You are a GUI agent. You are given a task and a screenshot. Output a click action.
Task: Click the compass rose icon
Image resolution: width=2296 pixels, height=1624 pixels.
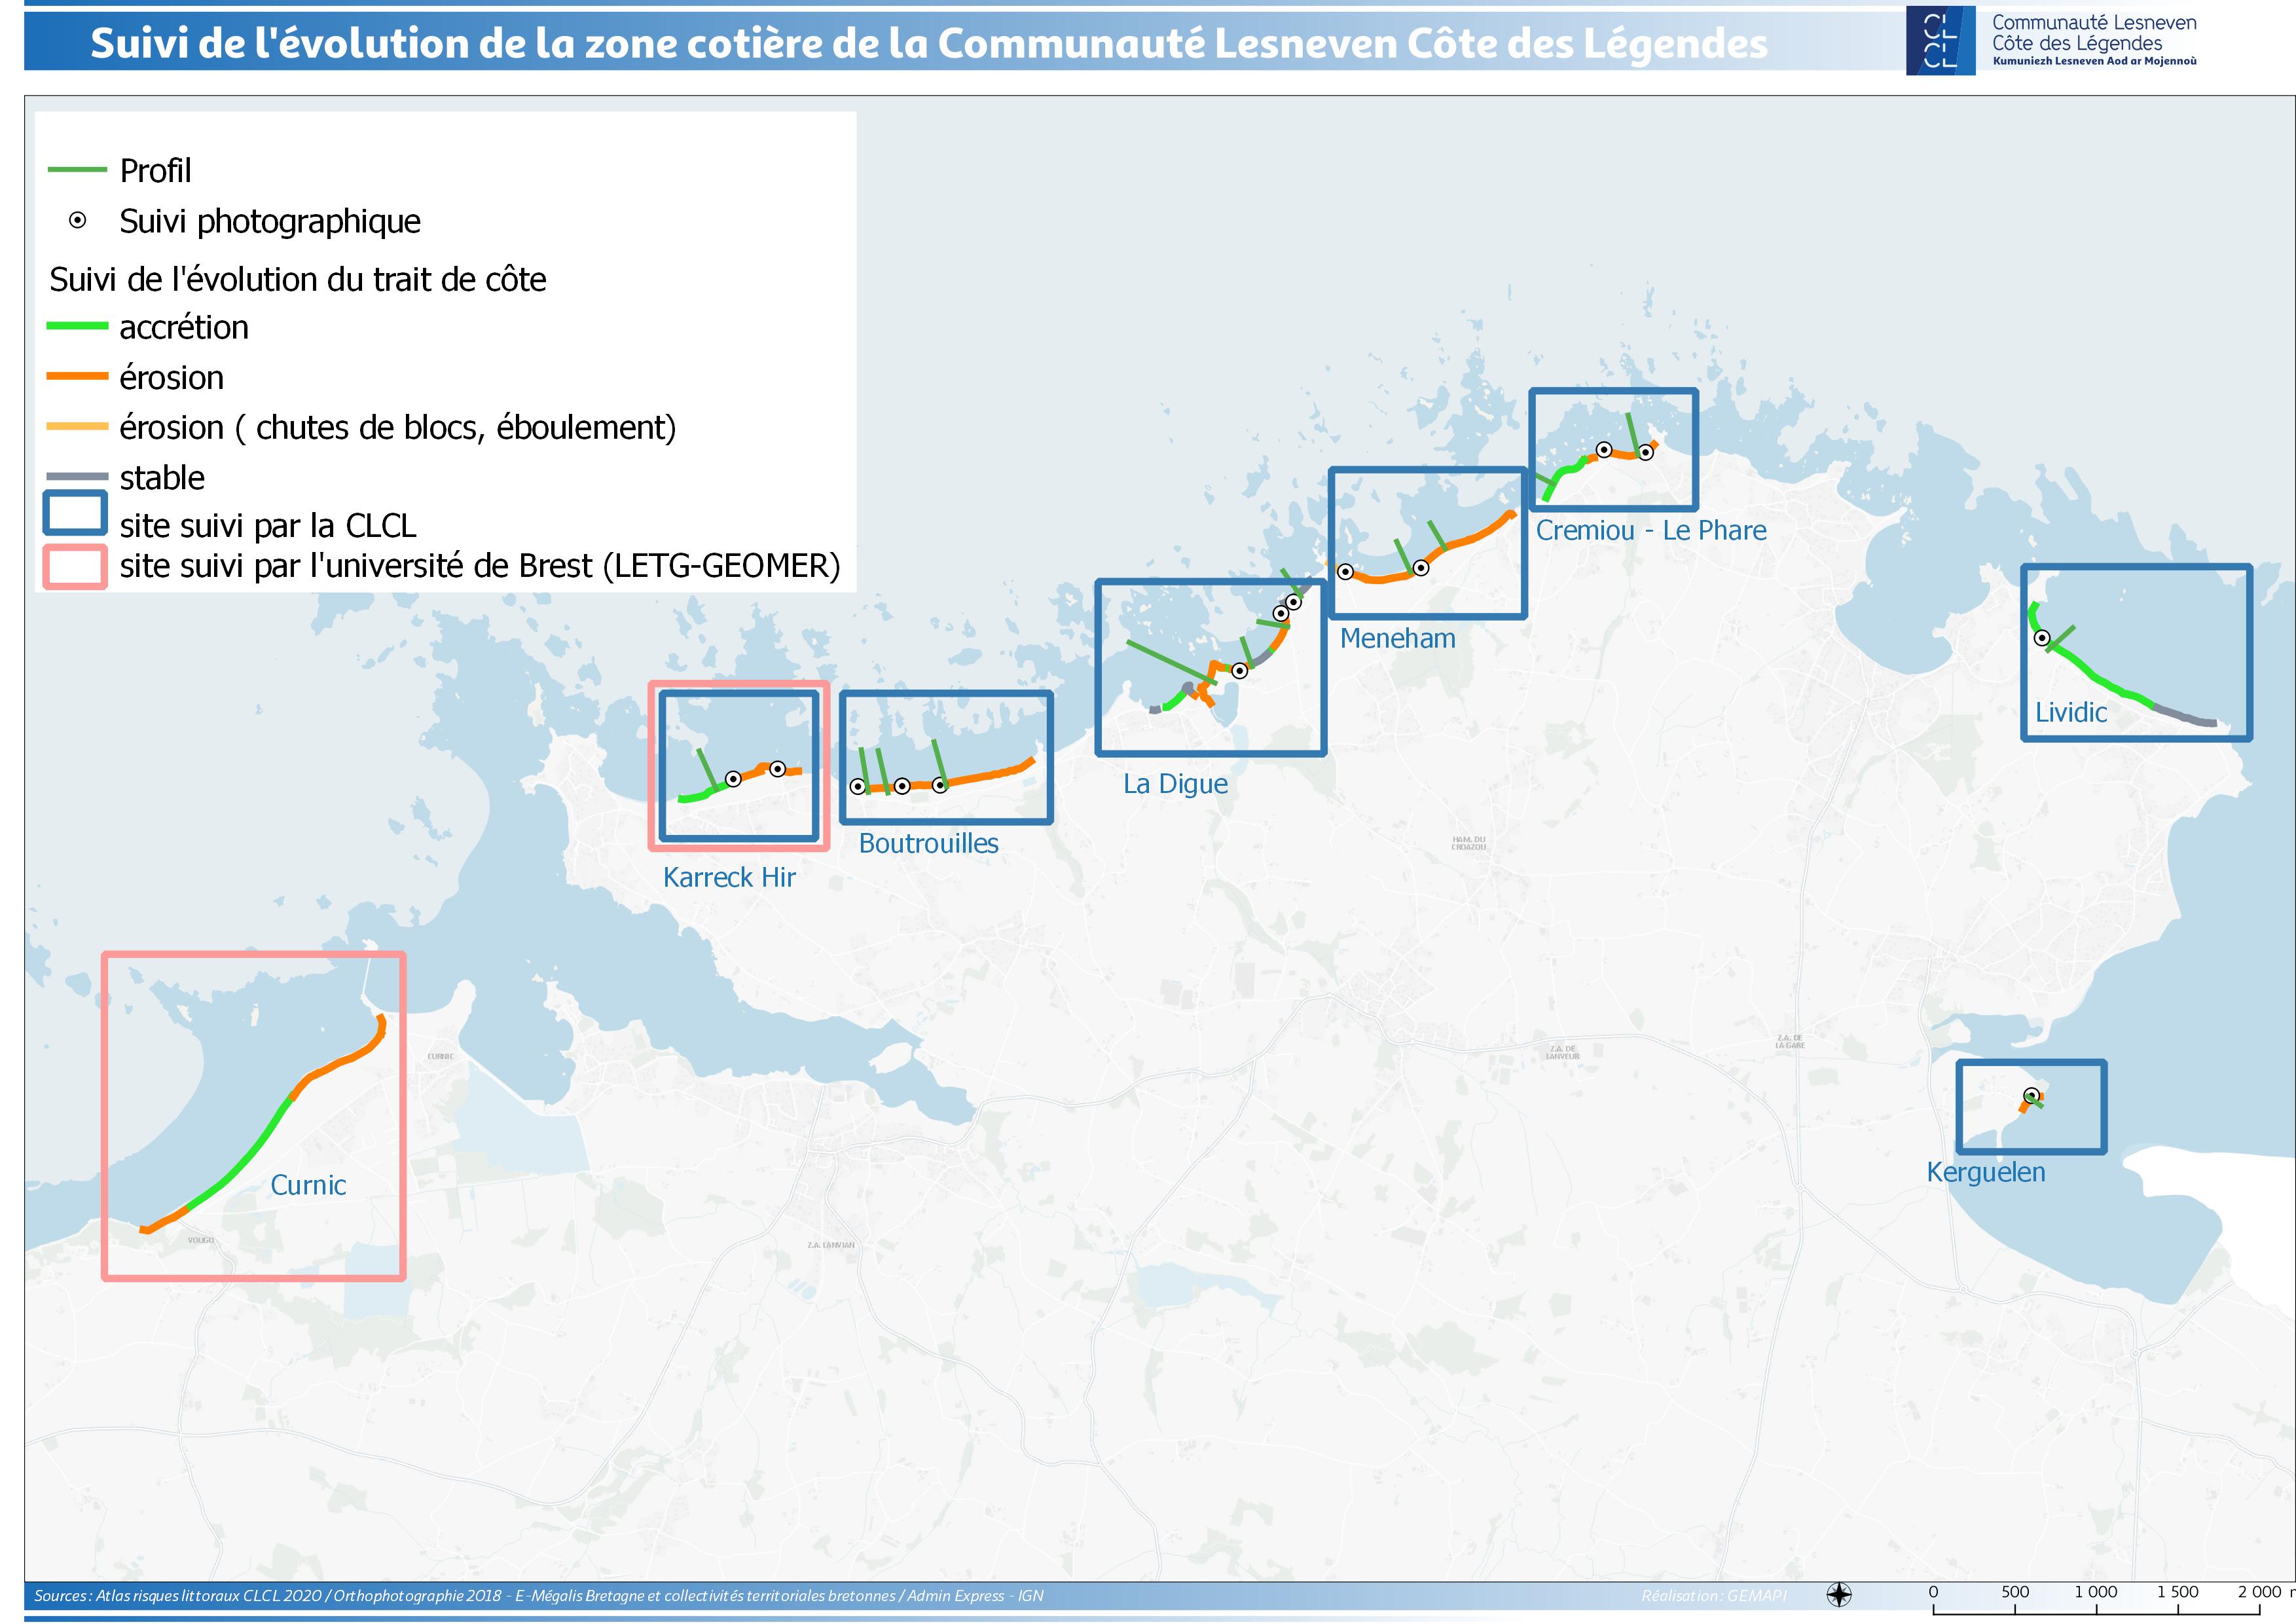pos(1839,1594)
